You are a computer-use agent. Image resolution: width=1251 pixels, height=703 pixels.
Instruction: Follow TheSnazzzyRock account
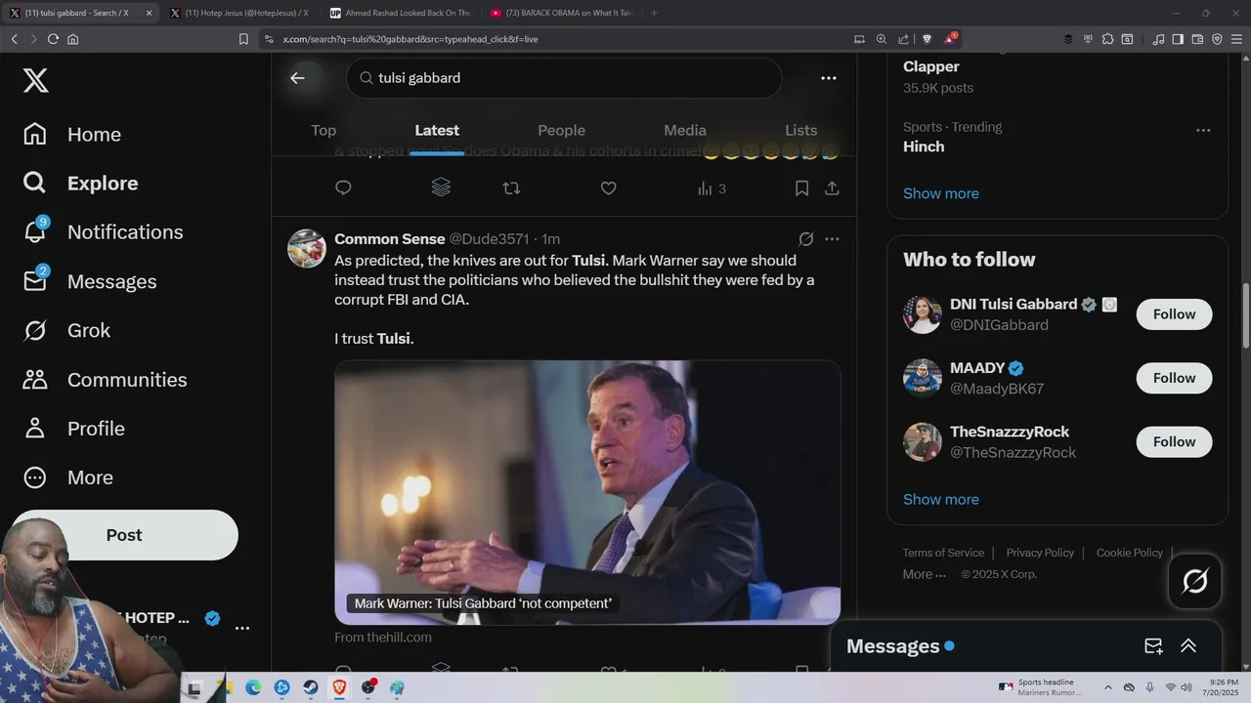click(x=1174, y=441)
